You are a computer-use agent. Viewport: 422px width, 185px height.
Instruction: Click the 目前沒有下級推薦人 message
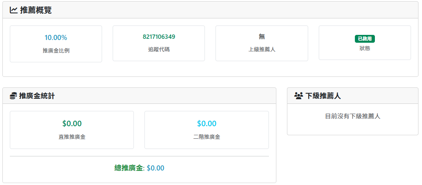pos(353,116)
